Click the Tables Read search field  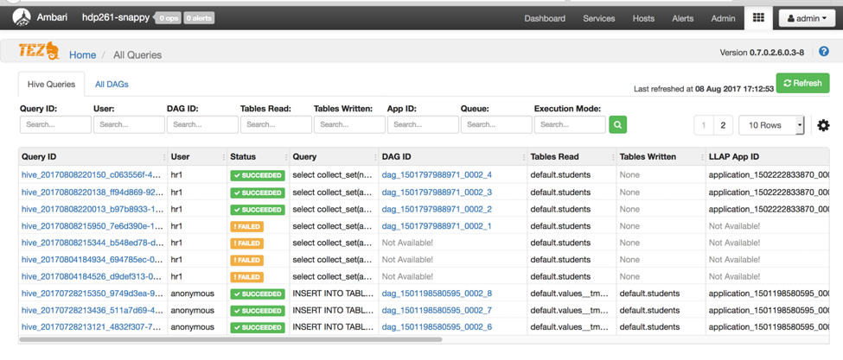(x=276, y=125)
